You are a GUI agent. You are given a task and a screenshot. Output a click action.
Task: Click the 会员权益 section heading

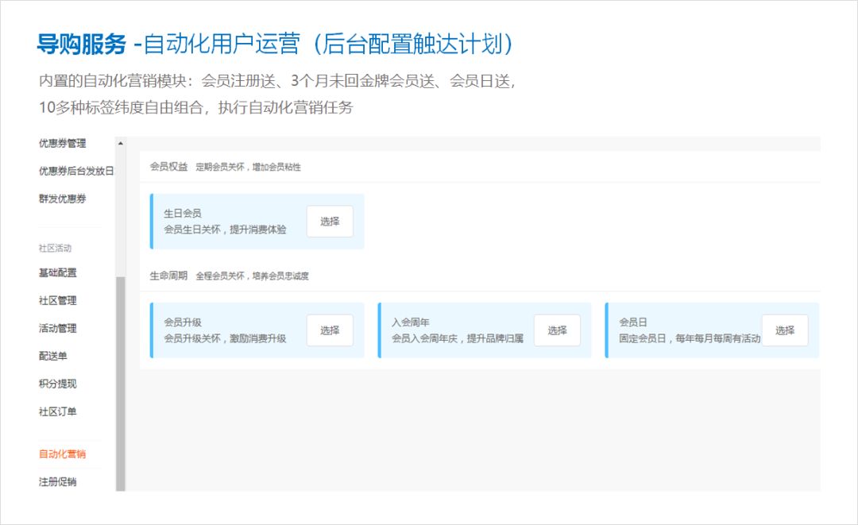pyautogui.click(x=168, y=167)
